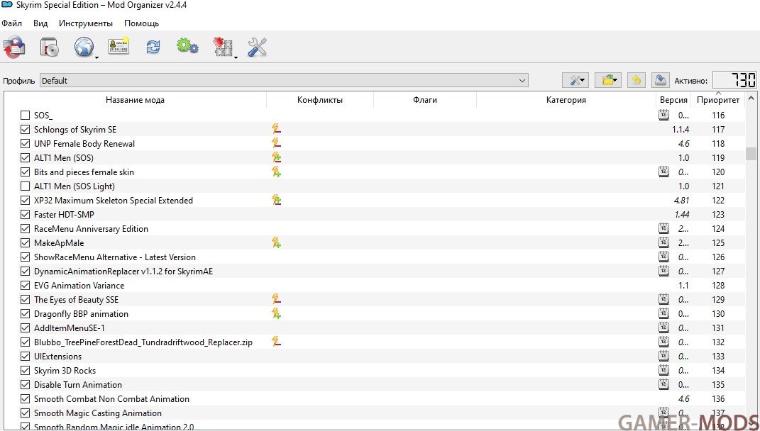Open the executables gears icon

tap(187, 47)
